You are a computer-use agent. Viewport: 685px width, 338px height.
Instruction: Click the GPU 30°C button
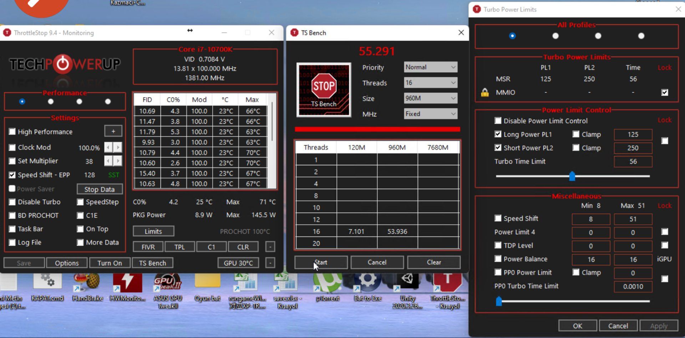pyautogui.click(x=238, y=263)
